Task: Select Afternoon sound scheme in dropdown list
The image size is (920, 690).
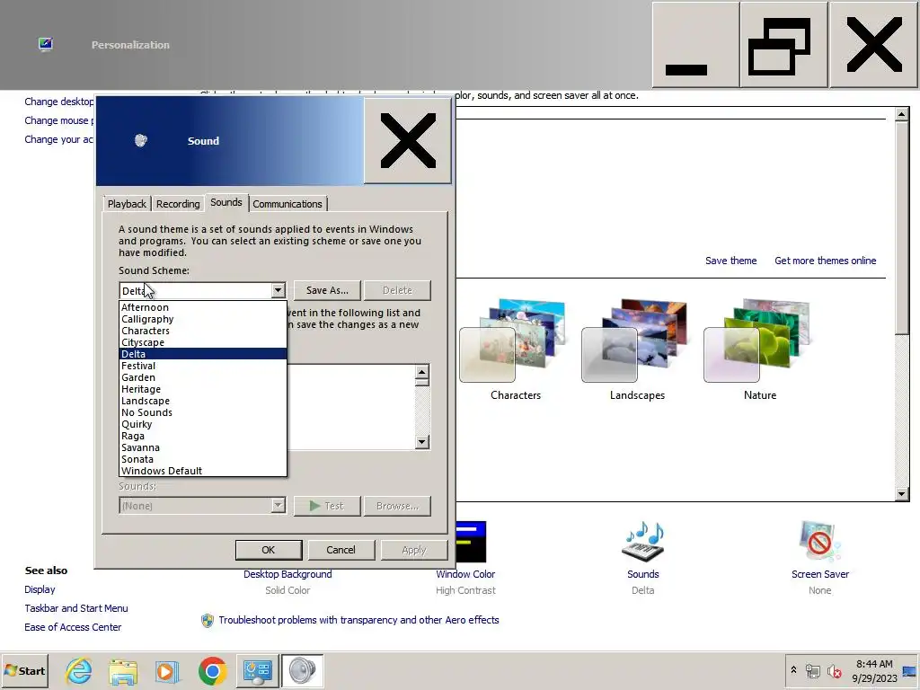Action: (x=202, y=307)
